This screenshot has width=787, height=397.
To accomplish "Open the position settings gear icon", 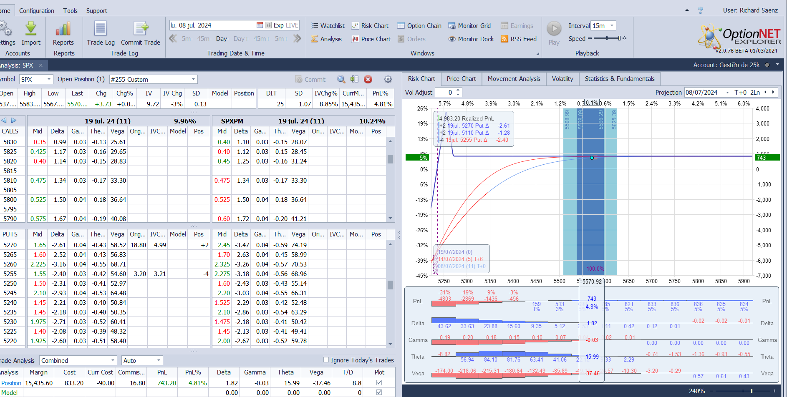I will [388, 79].
